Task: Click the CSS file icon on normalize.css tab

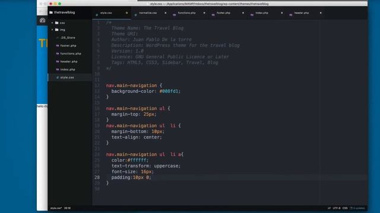Action: [x=135, y=15]
